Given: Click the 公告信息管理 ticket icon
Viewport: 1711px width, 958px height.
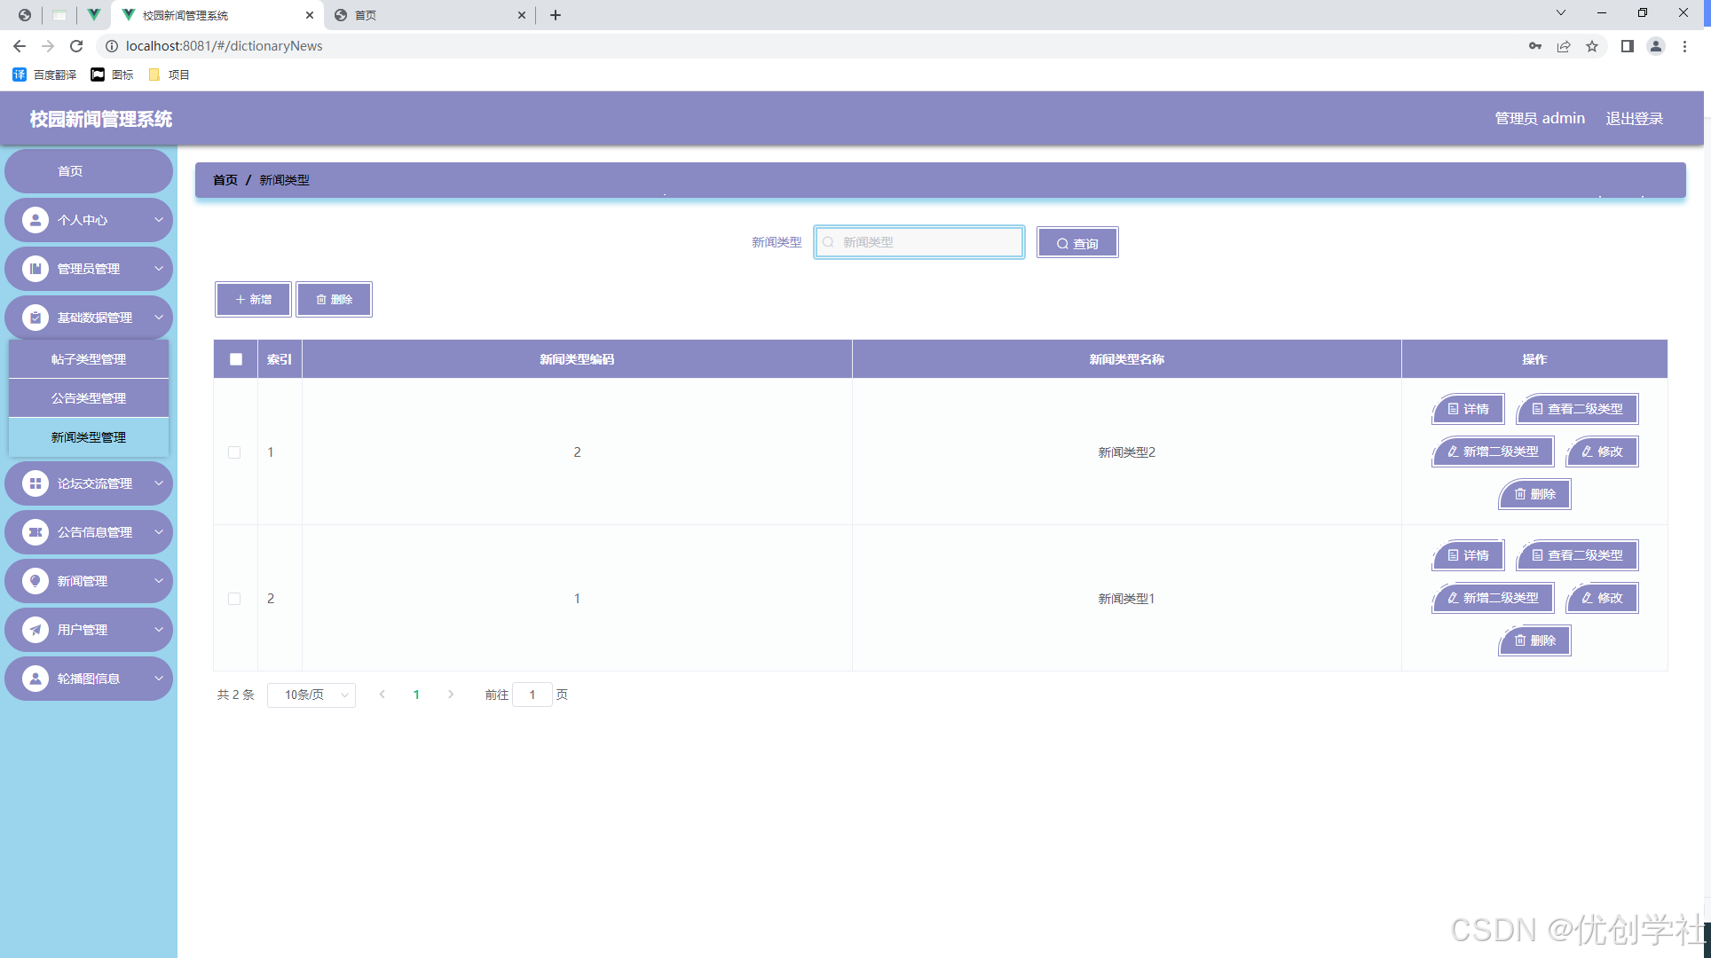Looking at the screenshot, I should click(x=35, y=532).
